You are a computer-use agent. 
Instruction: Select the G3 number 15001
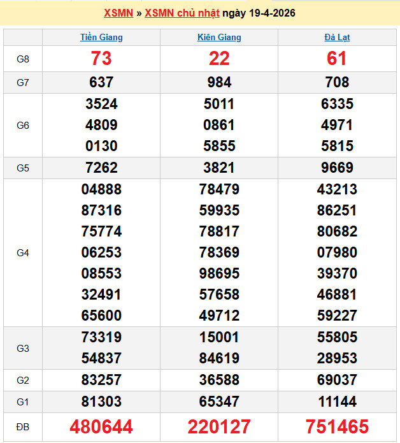click(219, 337)
